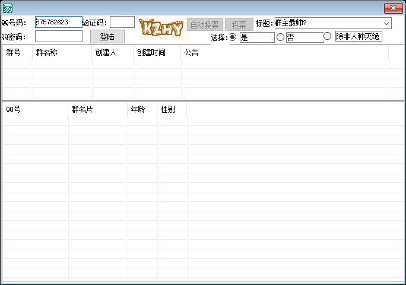Edit the 否 option text box
The height and width of the screenshot is (285, 406).
point(305,37)
